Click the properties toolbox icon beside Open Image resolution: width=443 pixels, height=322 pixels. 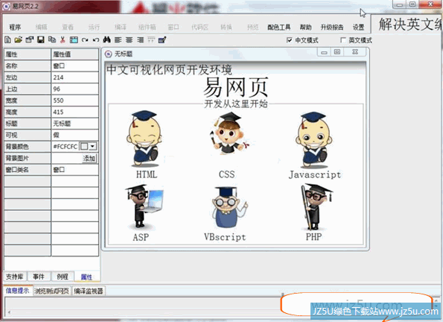coord(29,40)
